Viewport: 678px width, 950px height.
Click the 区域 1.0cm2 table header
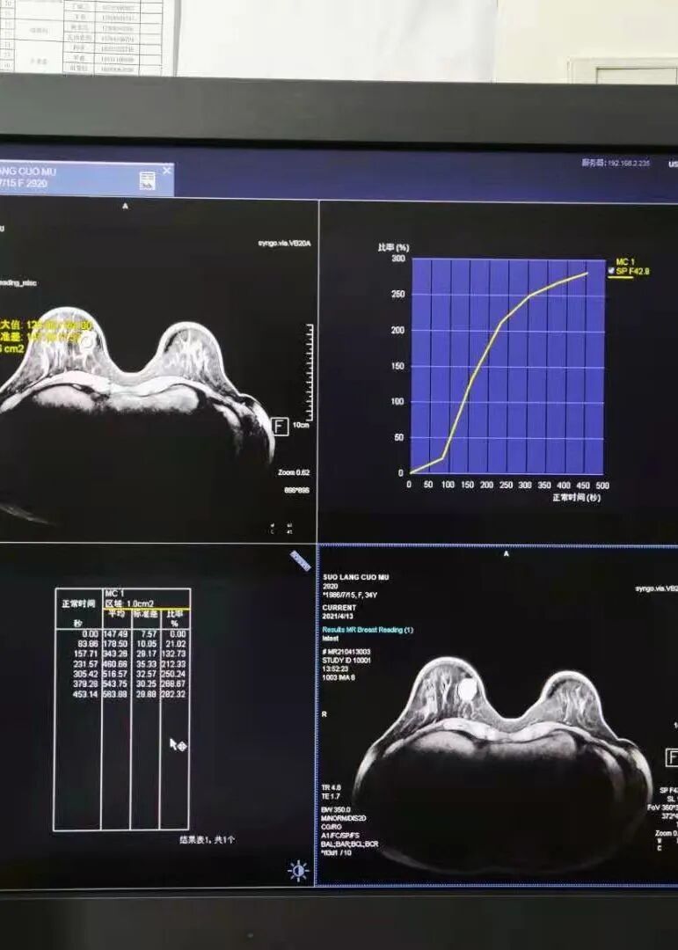pyautogui.click(x=129, y=603)
